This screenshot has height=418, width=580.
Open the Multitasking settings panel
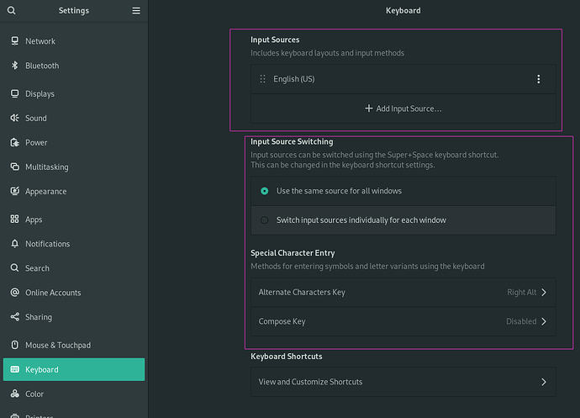click(x=46, y=167)
